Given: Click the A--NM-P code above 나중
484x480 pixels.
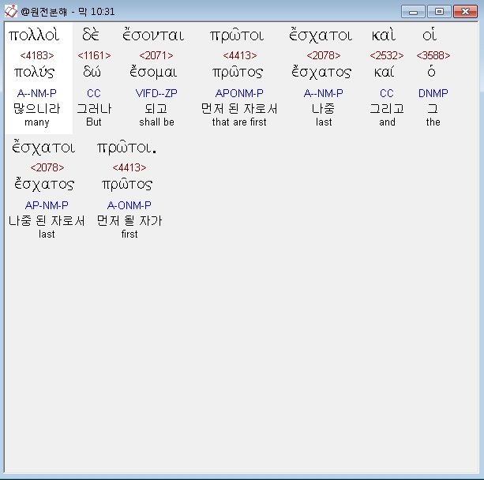Looking at the screenshot, I should (323, 93).
